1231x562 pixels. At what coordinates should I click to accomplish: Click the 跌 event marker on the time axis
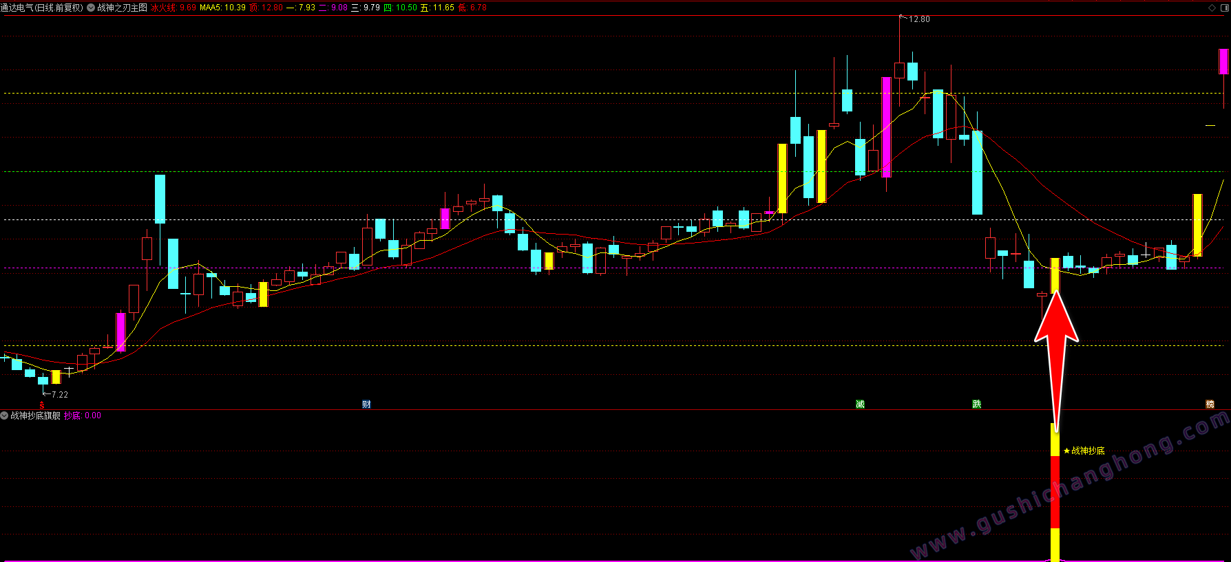pyautogui.click(x=976, y=404)
